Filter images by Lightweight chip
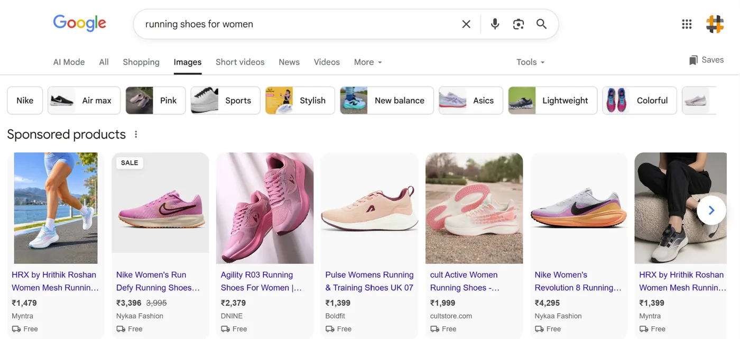 (x=552, y=100)
